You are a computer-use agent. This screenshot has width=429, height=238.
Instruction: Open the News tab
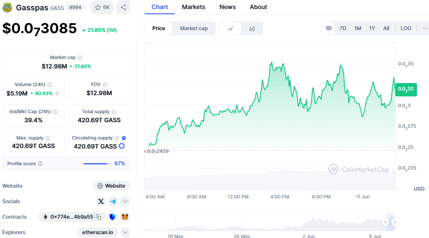pyautogui.click(x=227, y=7)
